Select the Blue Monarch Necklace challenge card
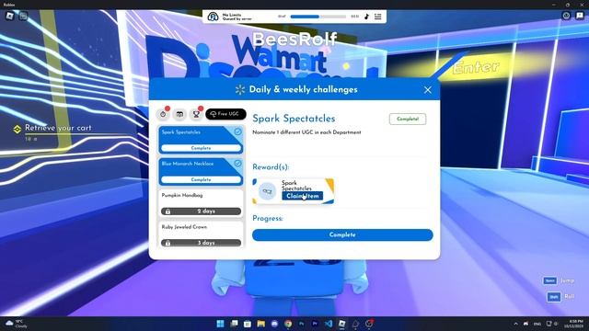Viewport: 589px width, 331px height. (x=201, y=172)
